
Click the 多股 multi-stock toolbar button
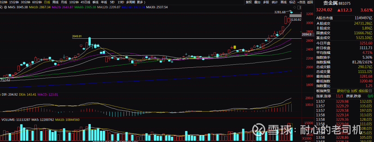click(x=266, y=2)
